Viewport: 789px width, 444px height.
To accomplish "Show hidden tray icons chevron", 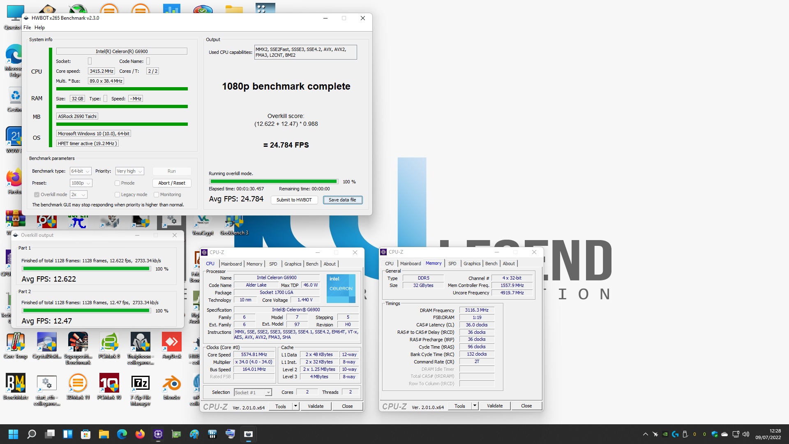I will pyautogui.click(x=645, y=434).
